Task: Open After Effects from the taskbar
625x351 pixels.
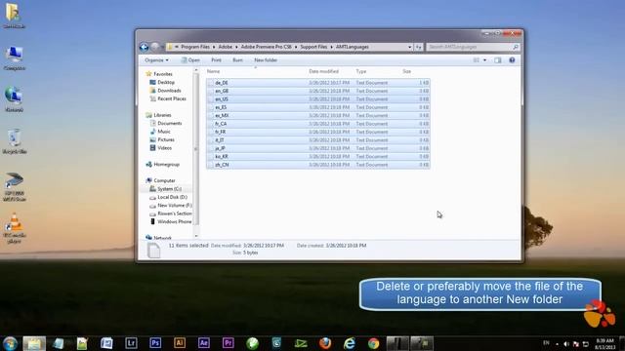Action: tap(204, 343)
